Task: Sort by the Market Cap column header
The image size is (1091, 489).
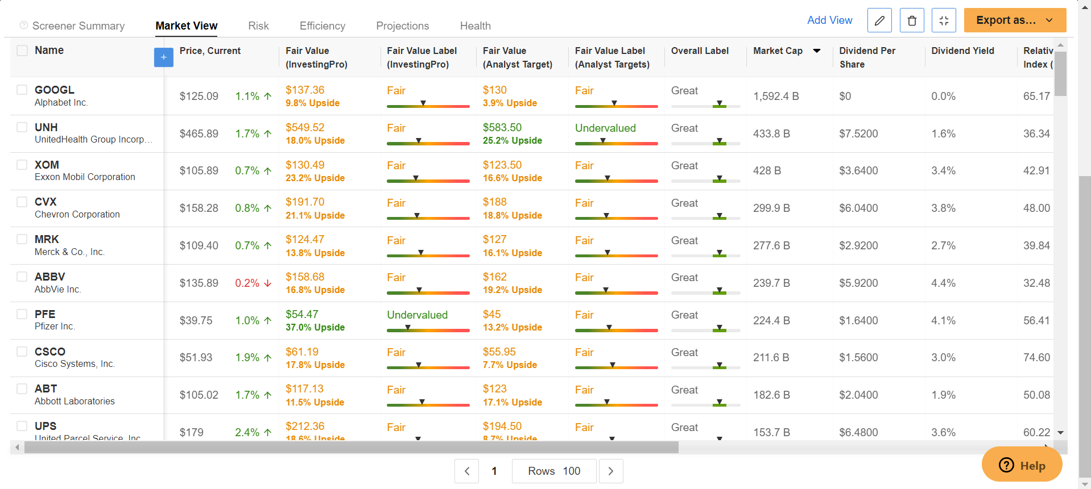Action: coord(778,51)
